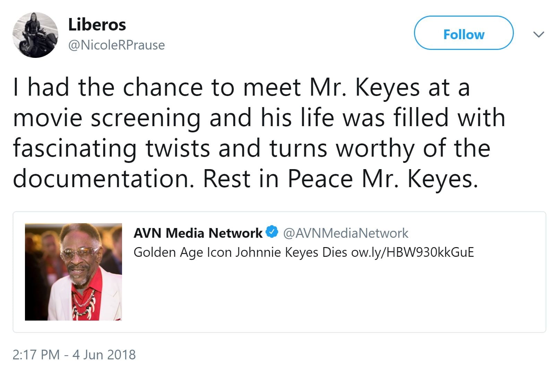This screenshot has height=367, width=552.
Task: Click the word 'documentation' in tweet
Action: point(101,179)
